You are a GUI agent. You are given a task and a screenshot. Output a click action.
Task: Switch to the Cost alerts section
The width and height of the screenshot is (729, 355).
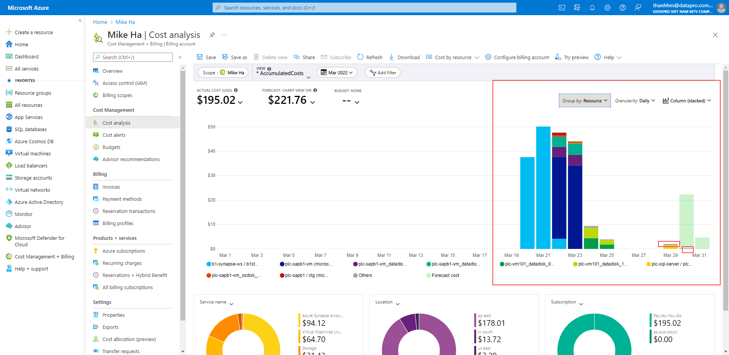114,135
